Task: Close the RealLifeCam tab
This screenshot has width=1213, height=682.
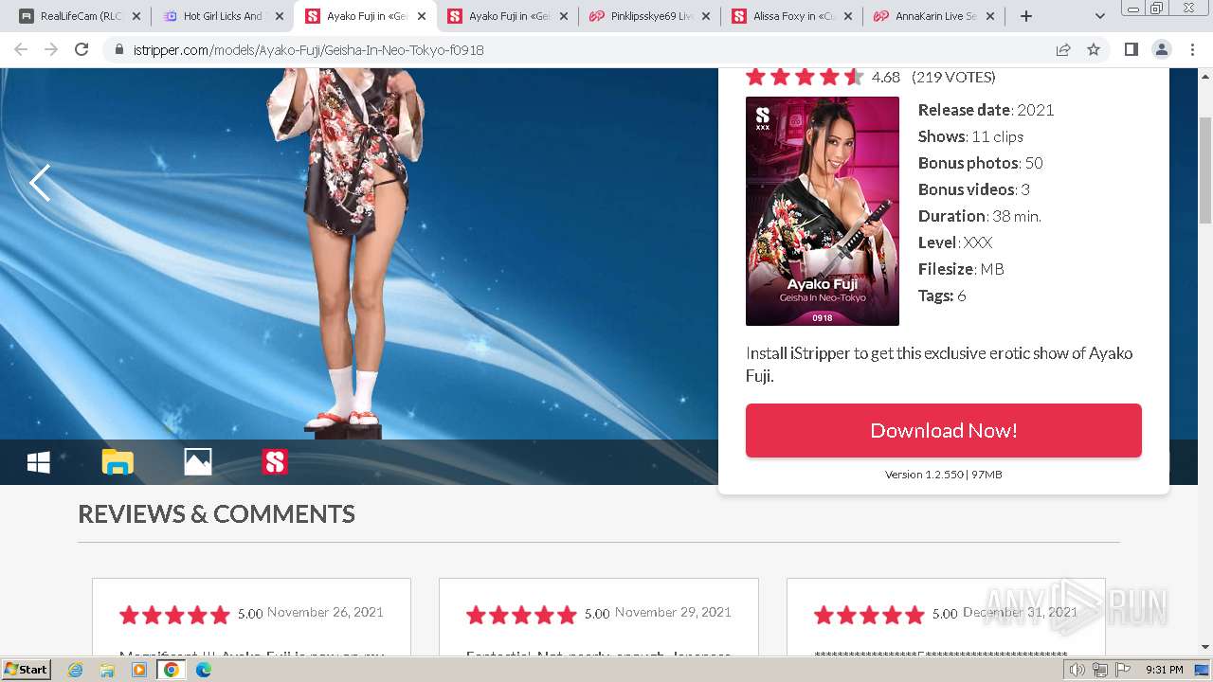Action: [x=136, y=16]
